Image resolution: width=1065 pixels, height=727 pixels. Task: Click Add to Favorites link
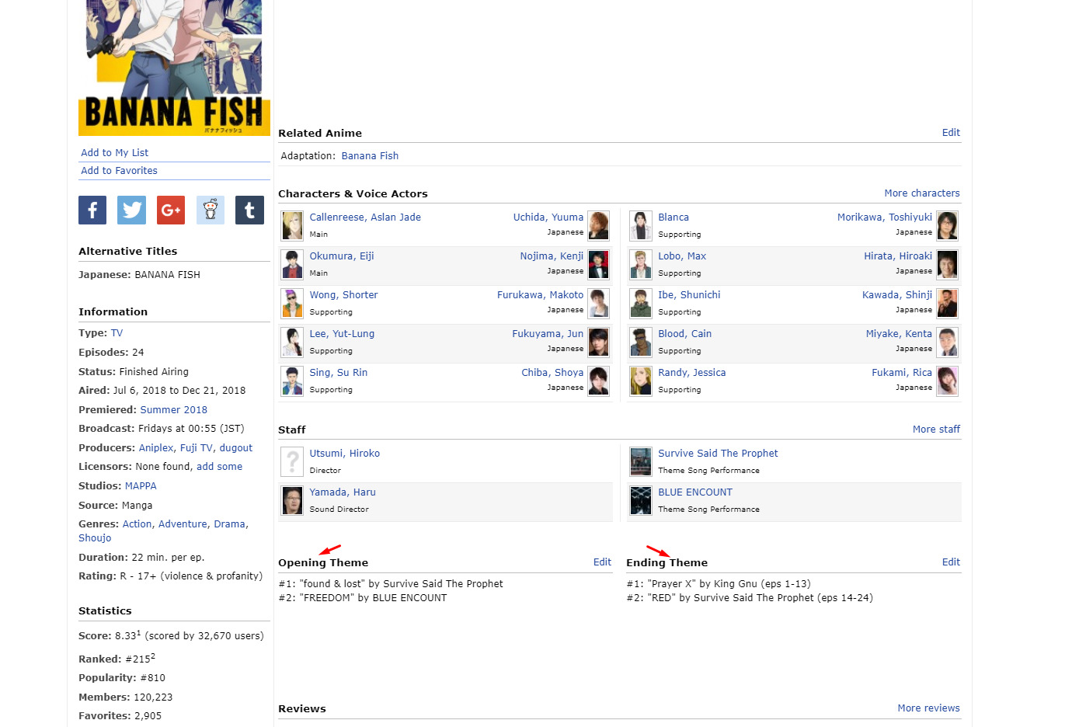tap(119, 171)
